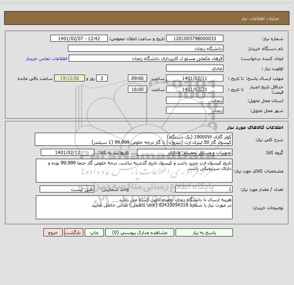
Task: Click the price validity date 1401/02/31
Action: 195,89
